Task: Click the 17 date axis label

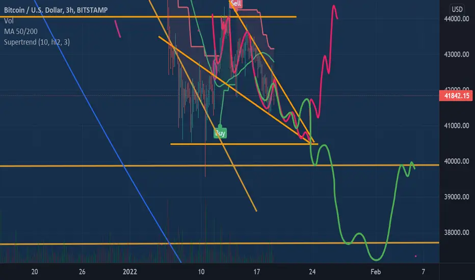Action: point(256,272)
